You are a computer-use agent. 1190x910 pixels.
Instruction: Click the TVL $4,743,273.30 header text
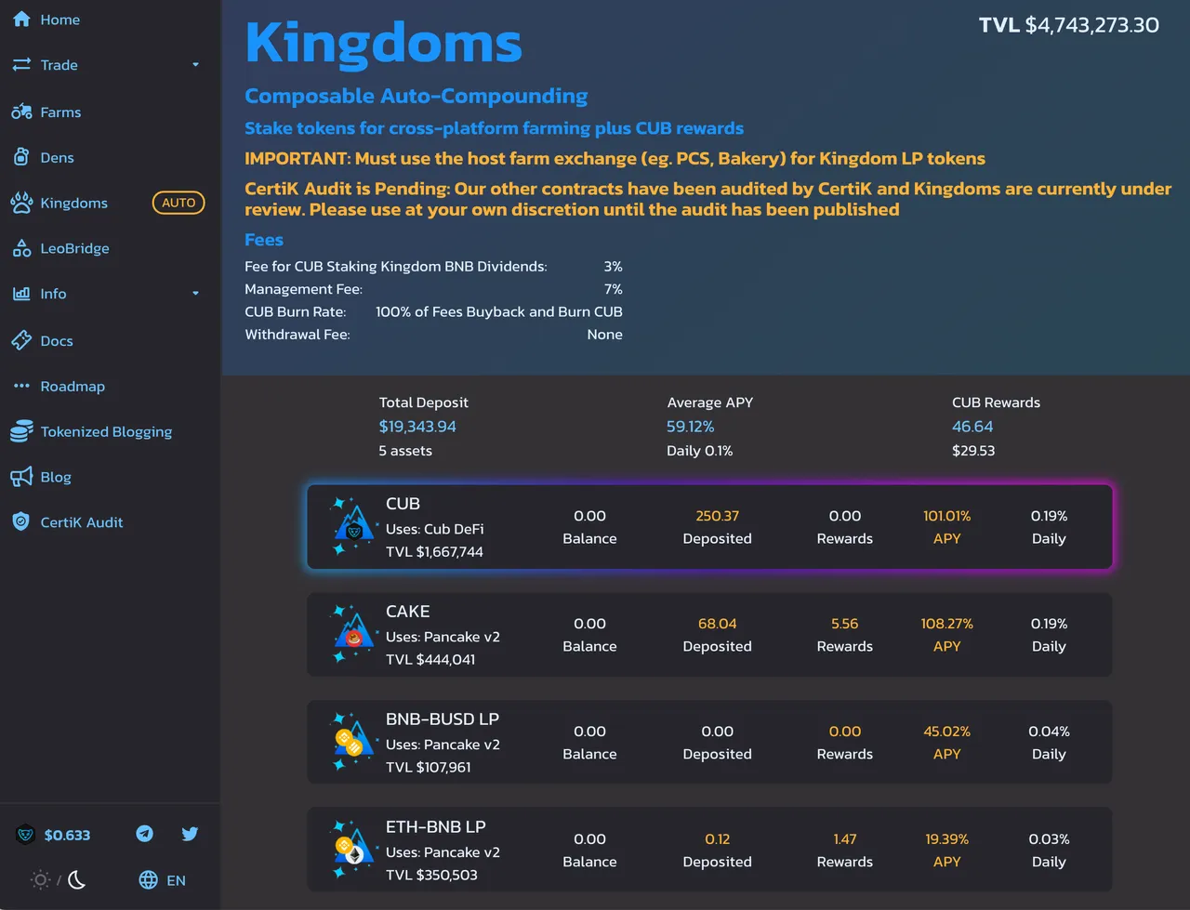1069,25
